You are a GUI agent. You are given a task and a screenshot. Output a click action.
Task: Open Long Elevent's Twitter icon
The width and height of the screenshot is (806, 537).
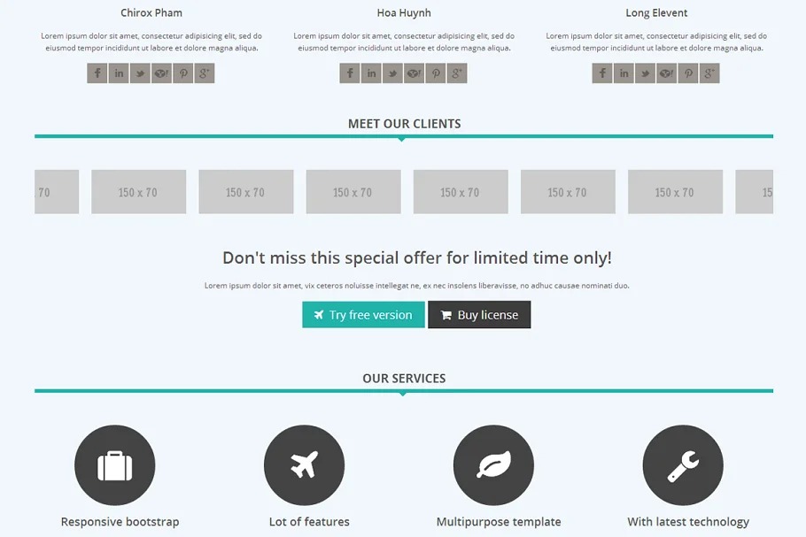645,73
